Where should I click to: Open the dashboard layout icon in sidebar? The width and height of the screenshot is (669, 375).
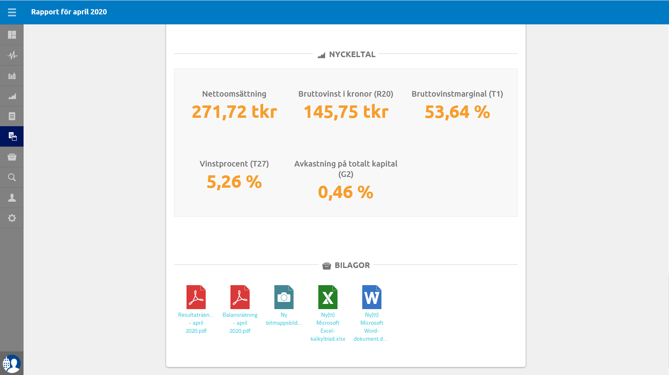(x=12, y=35)
